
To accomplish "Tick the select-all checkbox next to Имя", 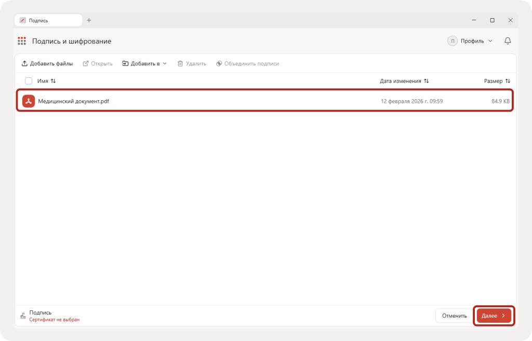I will point(29,81).
